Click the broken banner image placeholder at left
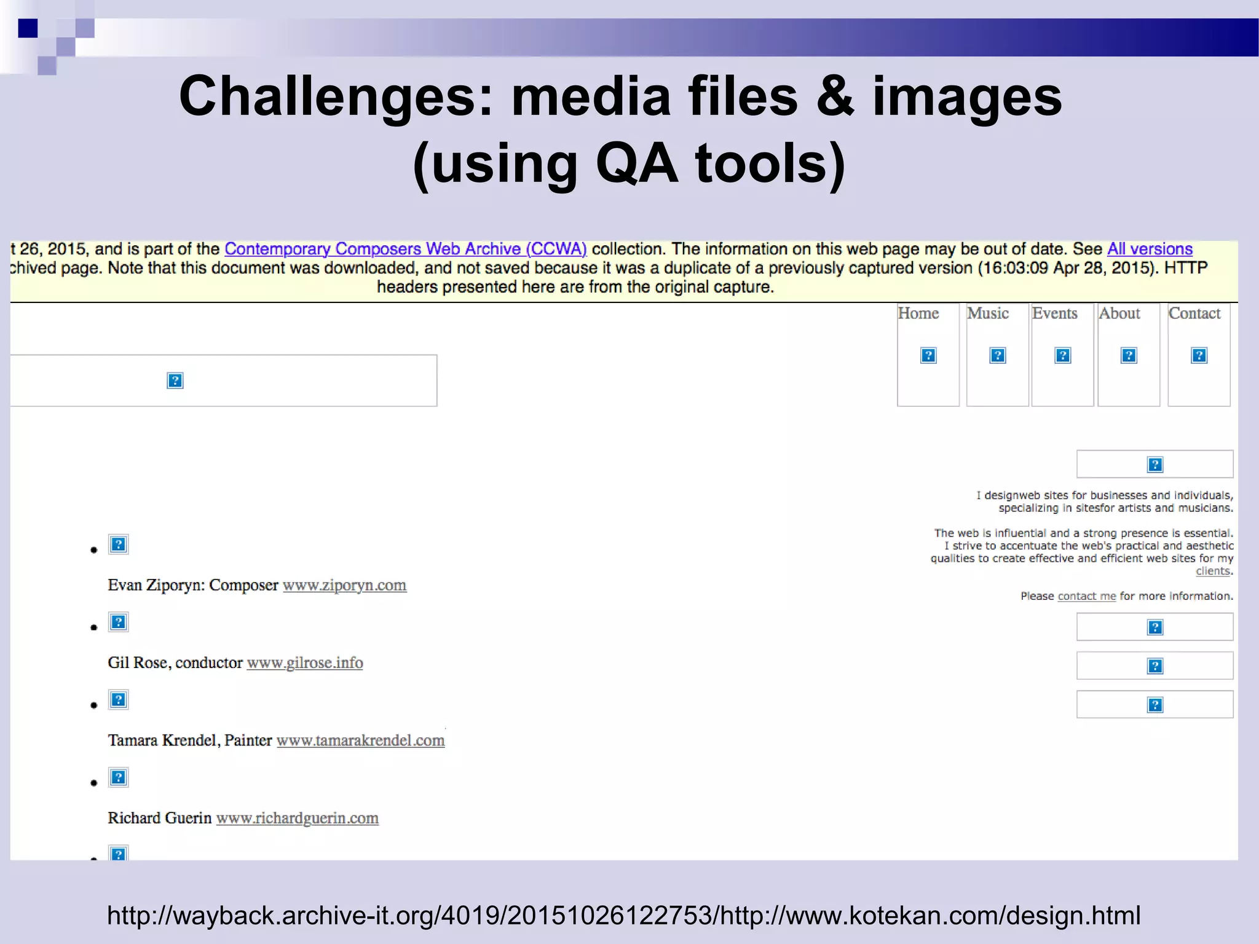 pyautogui.click(x=175, y=380)
